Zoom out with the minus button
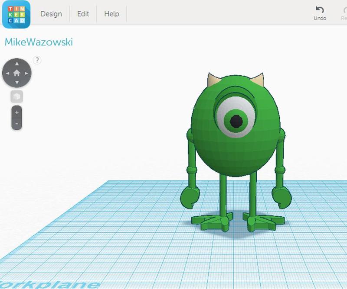Image resolution: width=347 pixels, height=289 pixels. [17, 124]
